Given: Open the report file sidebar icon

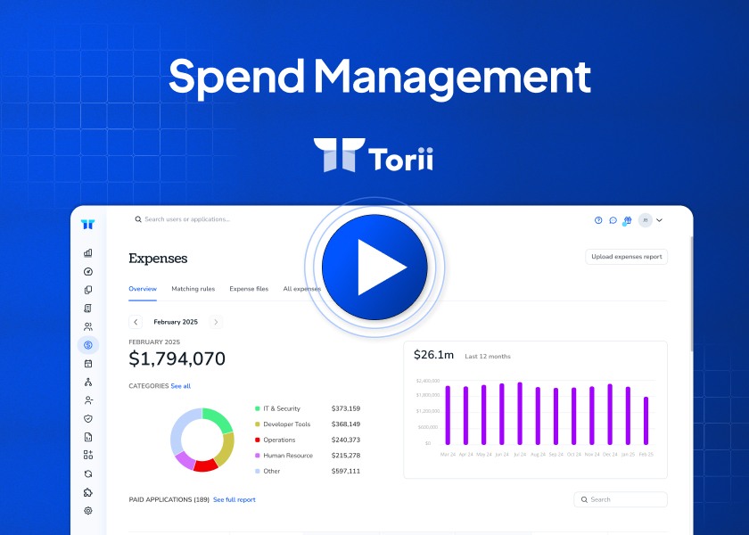Looking at the screenshot, I should [88, 437].
